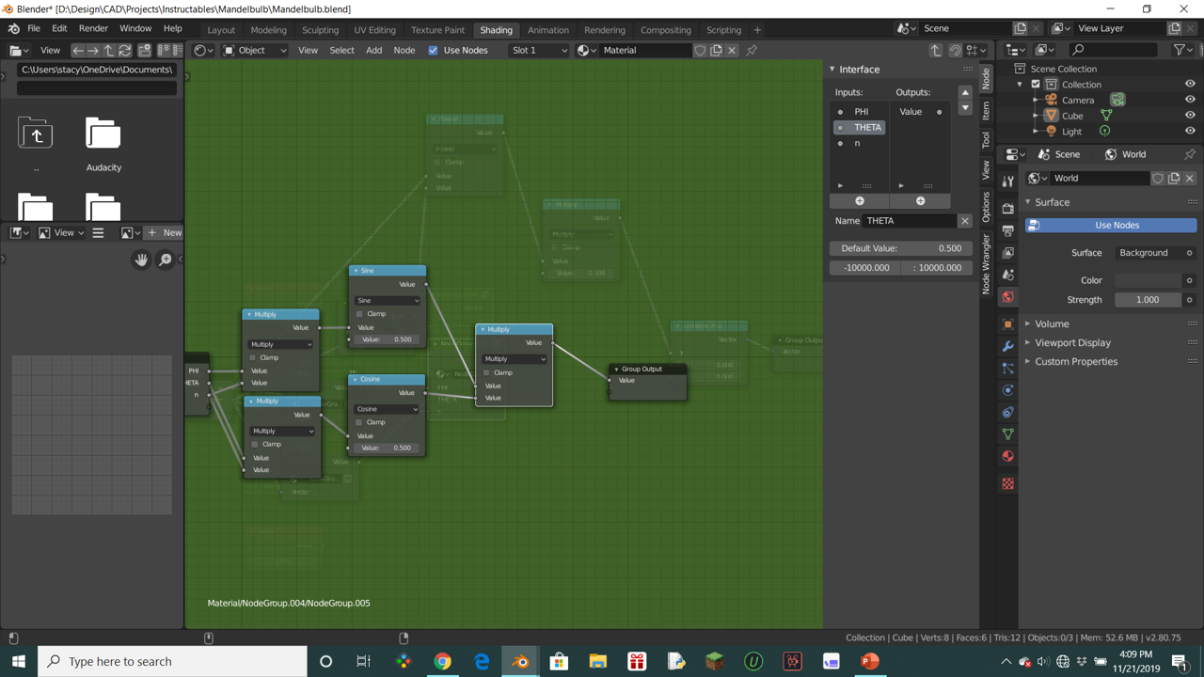Create new folder in file browser

tap(145, 50)
